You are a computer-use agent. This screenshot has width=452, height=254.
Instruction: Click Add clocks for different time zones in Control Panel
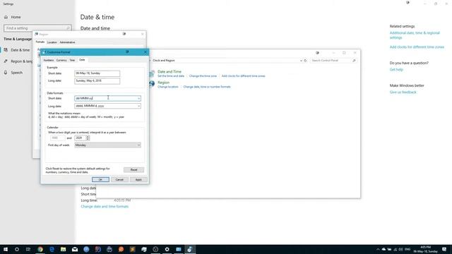(x=243, y=76)
